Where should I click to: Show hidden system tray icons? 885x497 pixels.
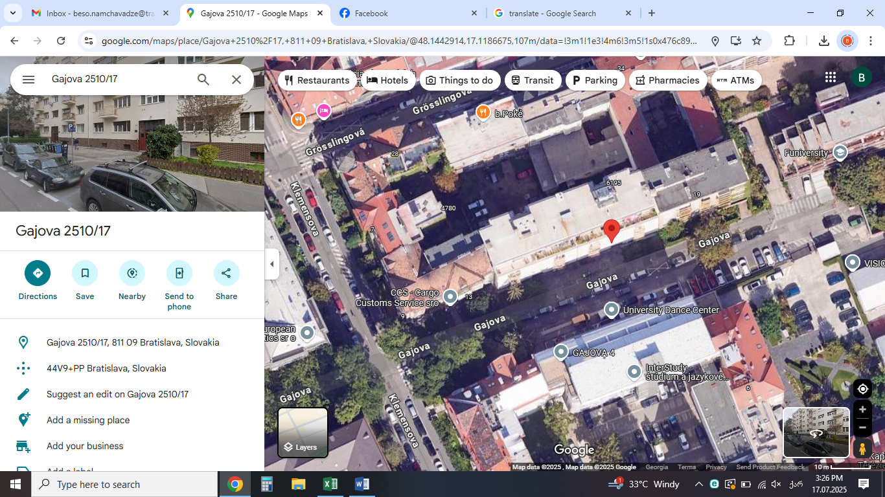tap(698, 484)
